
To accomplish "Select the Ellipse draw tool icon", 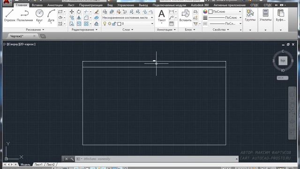I will coord(60,18).
